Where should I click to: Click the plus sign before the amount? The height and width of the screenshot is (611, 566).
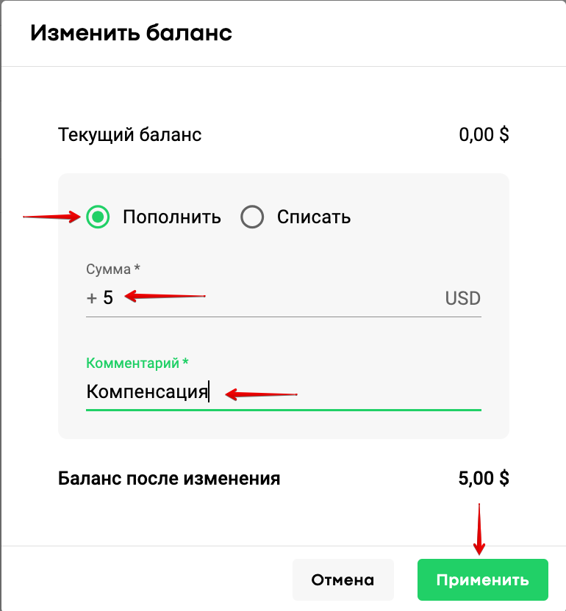(x=92, y=299)
